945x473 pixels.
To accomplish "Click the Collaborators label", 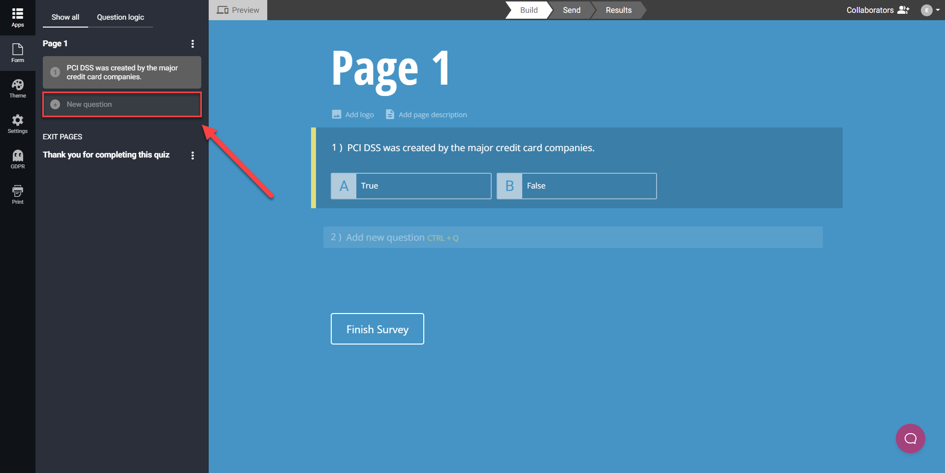I will click(x=870, y=10).
